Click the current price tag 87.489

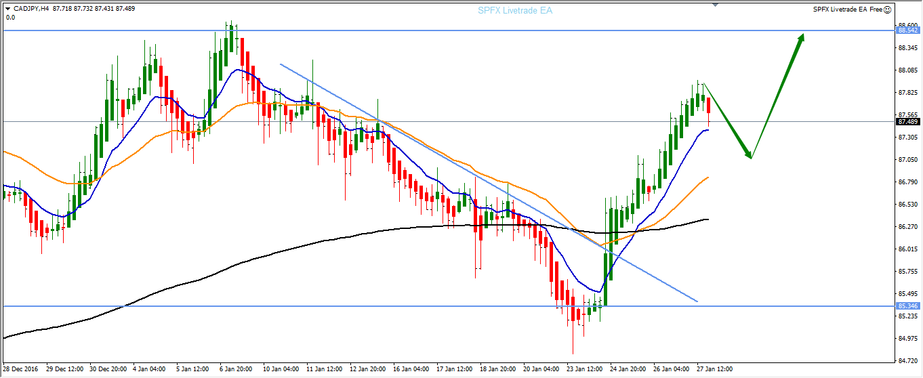908,122
